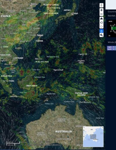This screenshot has height=150, width=116.
Task: Go back to the previous map extent
Action: [x=101, y=23]
